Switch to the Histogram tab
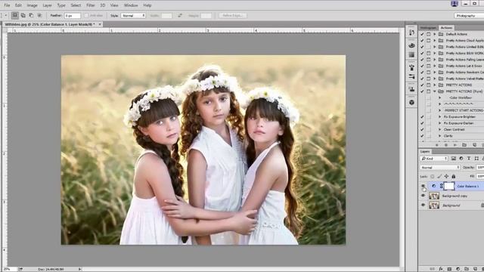484x272 pixels. pos(428,28)
